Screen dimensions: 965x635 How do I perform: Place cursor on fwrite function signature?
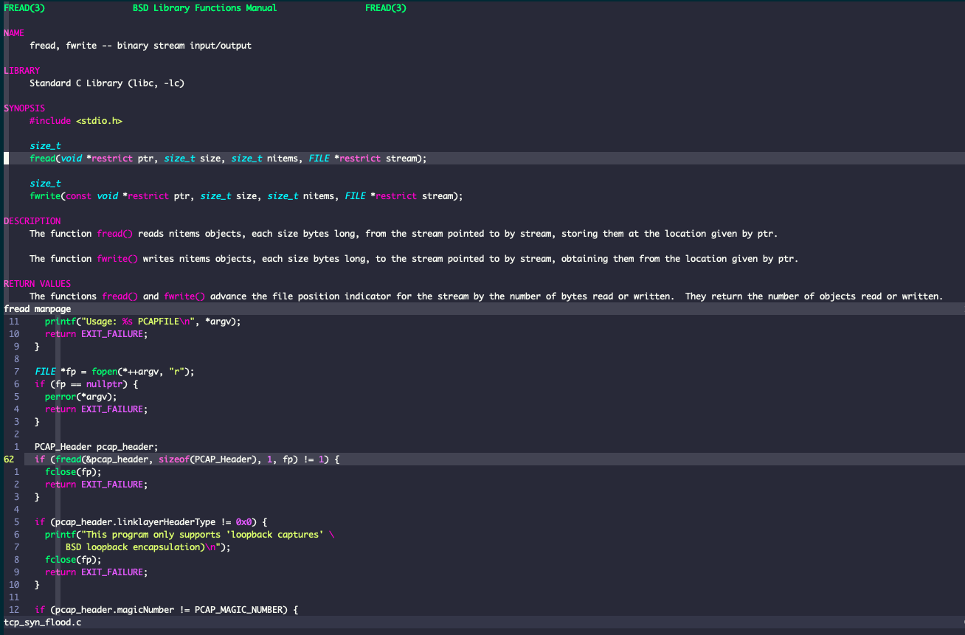click(246, 196)
